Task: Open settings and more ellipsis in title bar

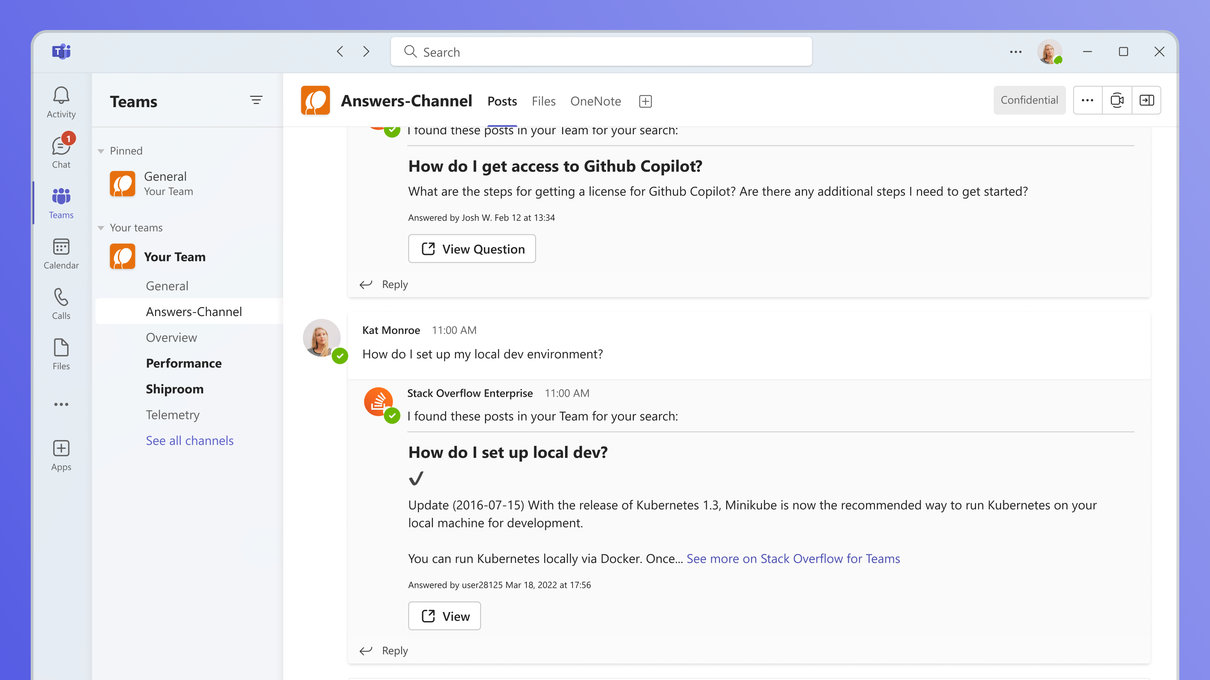Action: pos(1016,52)
